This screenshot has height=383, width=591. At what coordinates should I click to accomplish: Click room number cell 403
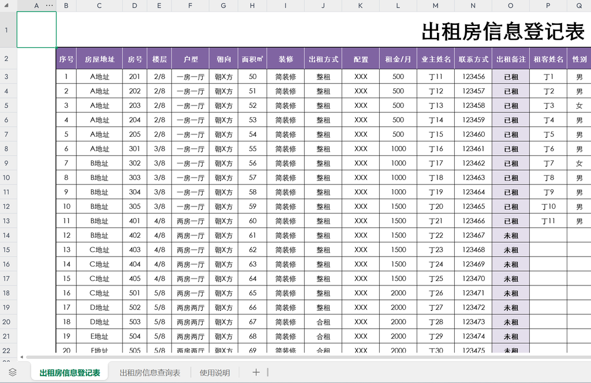coord(135,250)
